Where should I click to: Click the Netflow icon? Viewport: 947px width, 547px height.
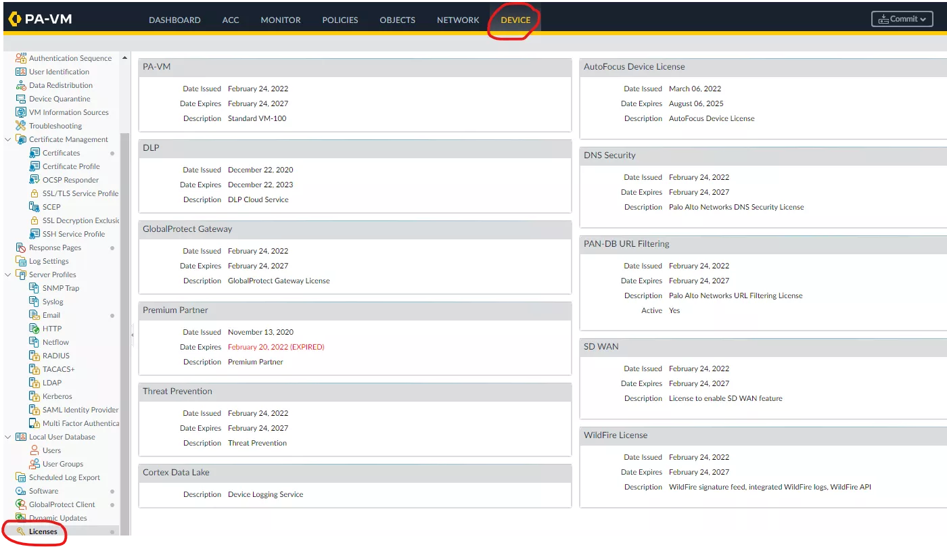[34, 342]
